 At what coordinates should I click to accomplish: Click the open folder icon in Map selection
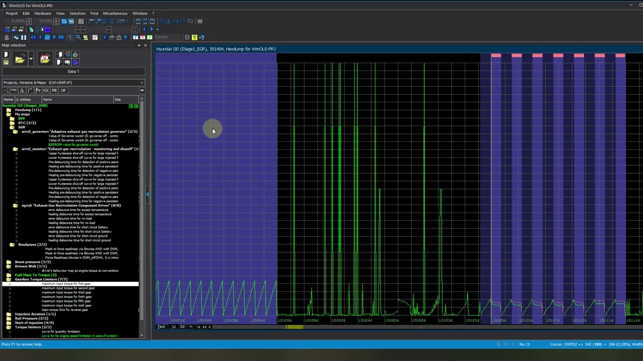(x=20, y=59)
